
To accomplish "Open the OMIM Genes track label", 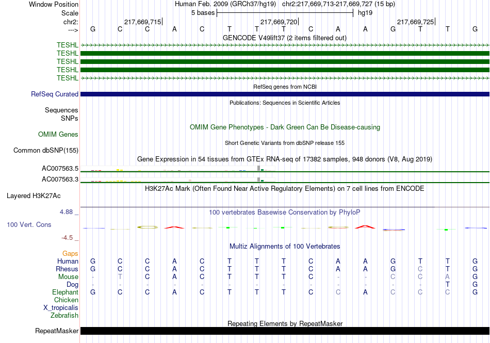I will (x=58, y=134).
